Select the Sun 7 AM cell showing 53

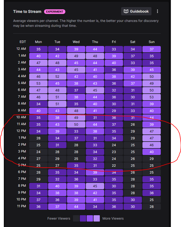[151, 97]
